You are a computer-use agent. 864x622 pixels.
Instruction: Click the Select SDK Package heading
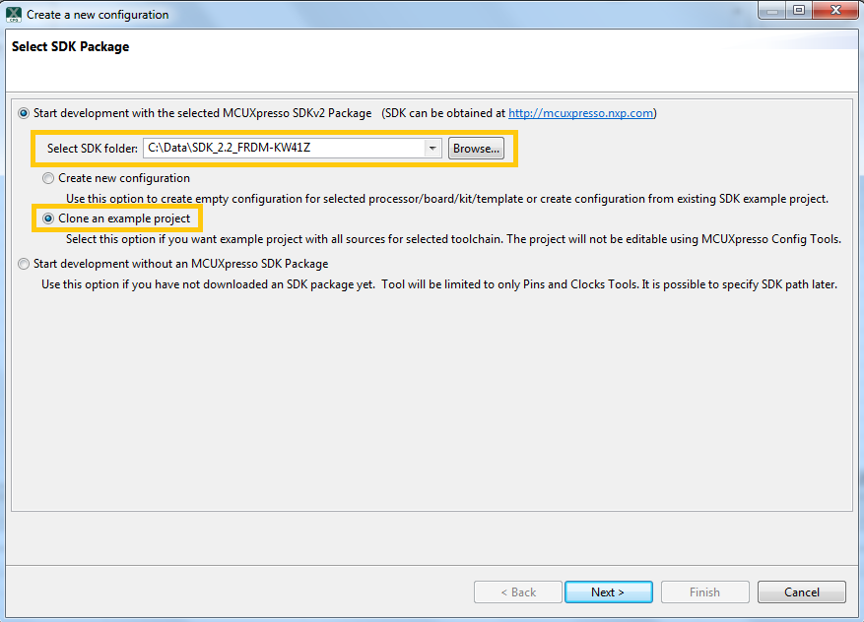point(70,46)
